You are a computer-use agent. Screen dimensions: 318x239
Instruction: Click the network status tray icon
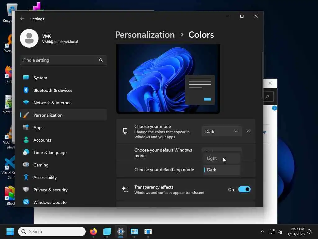coord(272,232)
